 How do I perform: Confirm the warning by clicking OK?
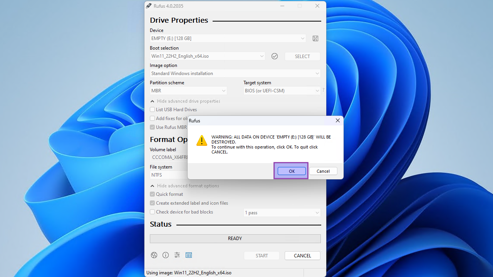click(x=292, y=171)
